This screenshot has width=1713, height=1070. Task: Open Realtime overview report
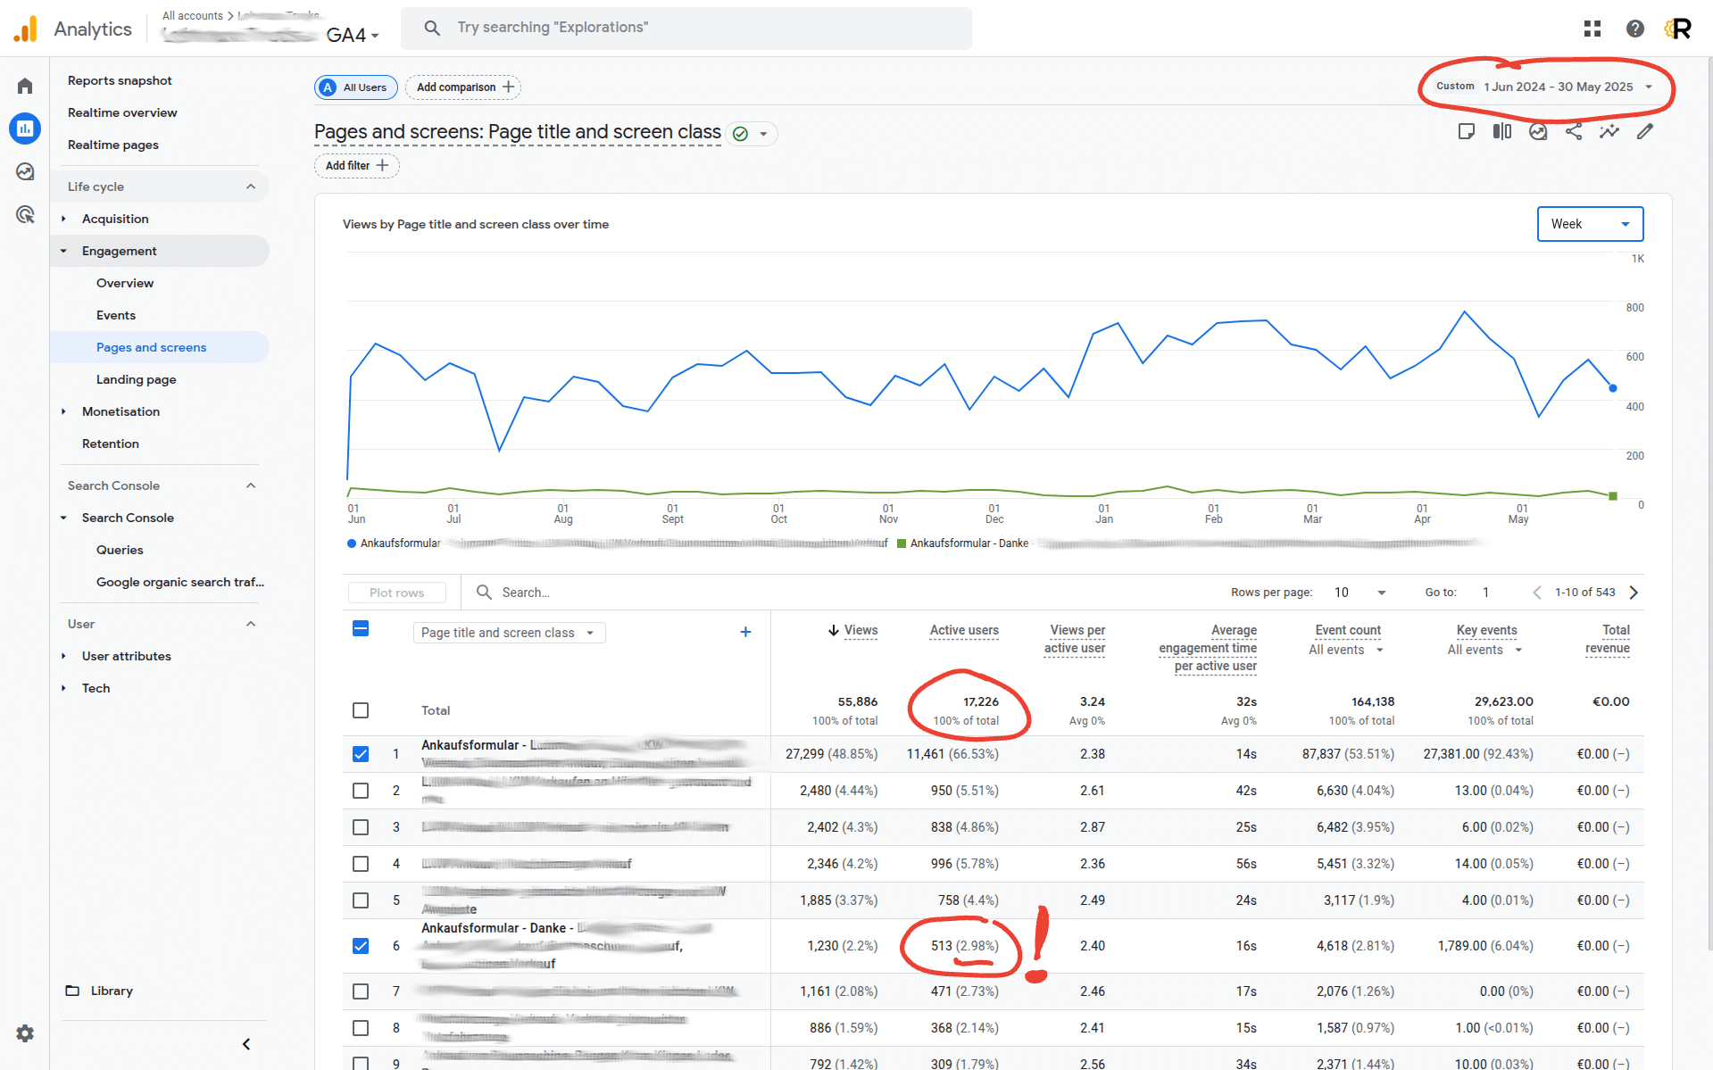(x=122, y=112)
